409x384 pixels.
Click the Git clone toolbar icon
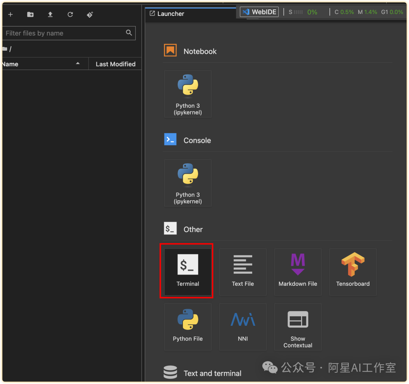click(90, 15)
